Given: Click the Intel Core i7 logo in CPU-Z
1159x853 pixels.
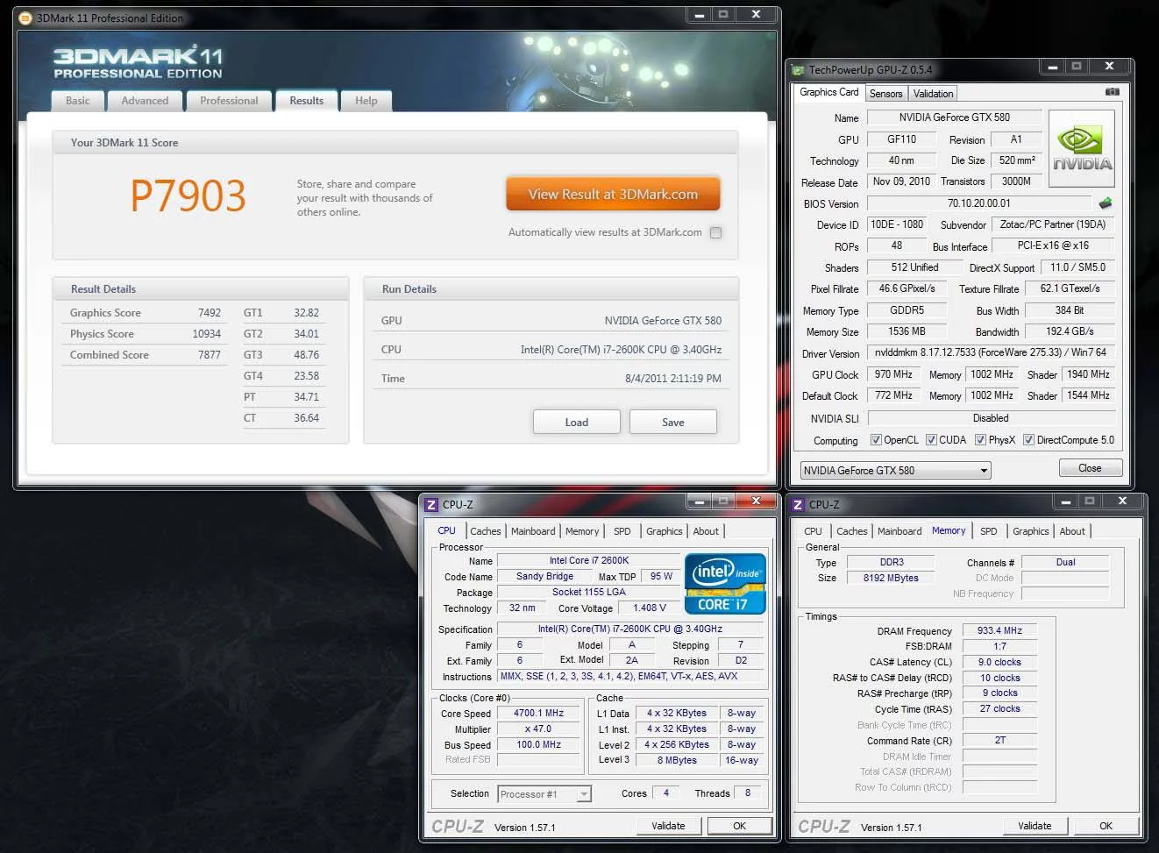Looking at the screenshot, I should coord(725,584).
